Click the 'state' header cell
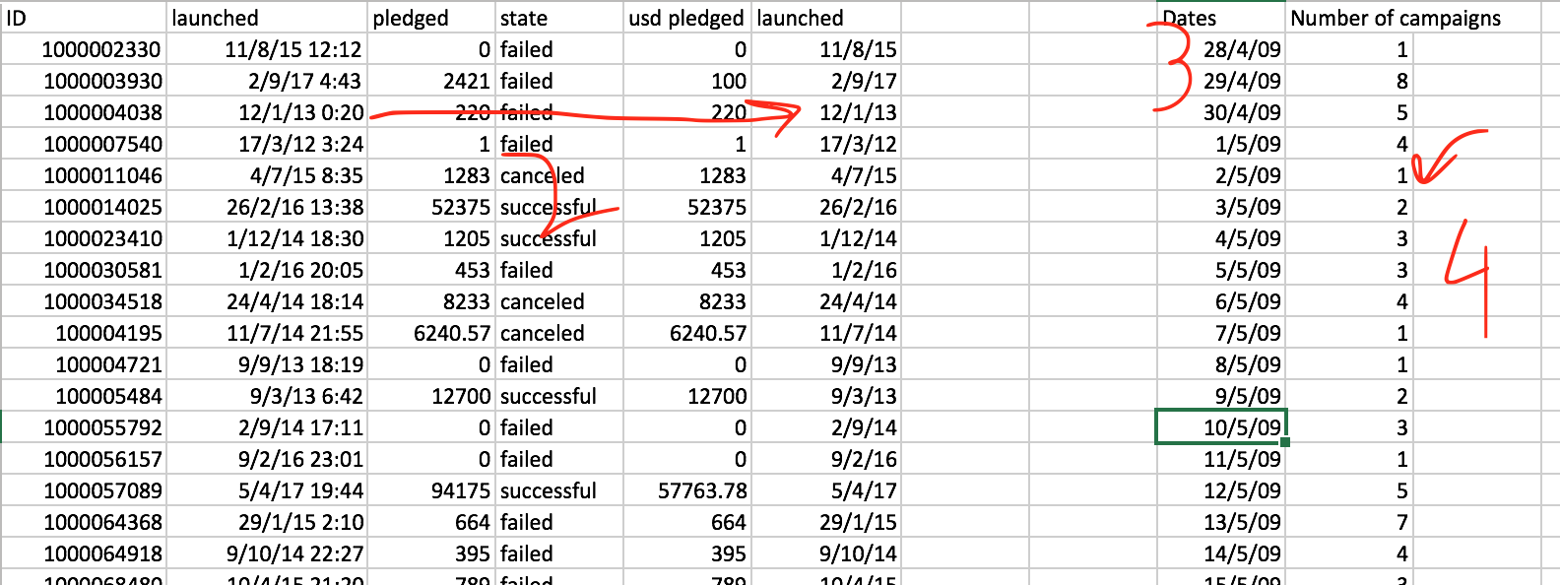 [559, 18]
